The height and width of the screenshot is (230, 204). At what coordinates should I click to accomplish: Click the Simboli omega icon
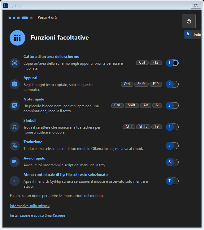pos(15,127)
